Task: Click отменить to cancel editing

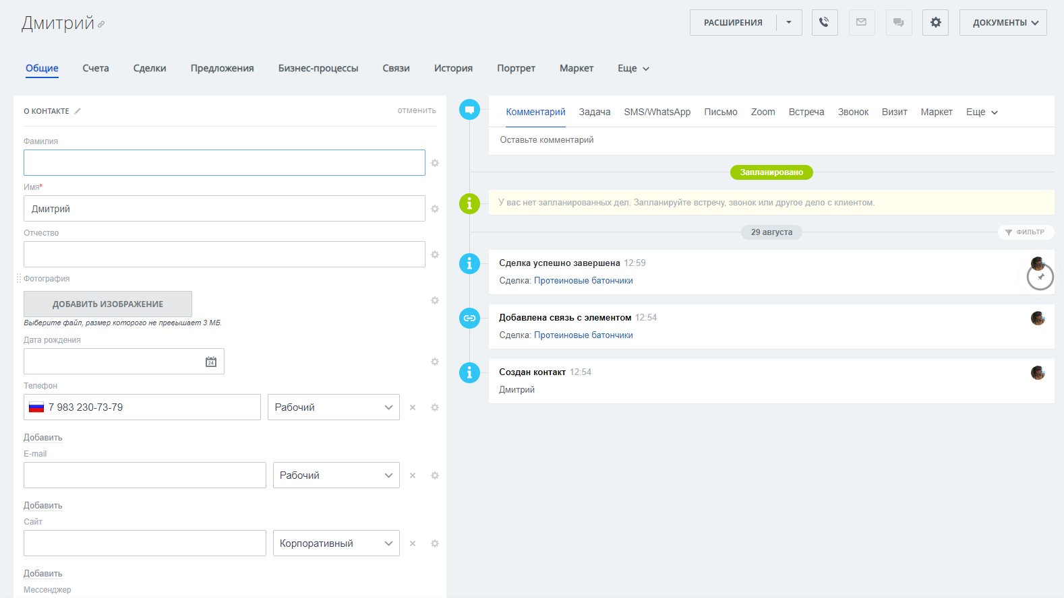Action: (x=416, y=110)
